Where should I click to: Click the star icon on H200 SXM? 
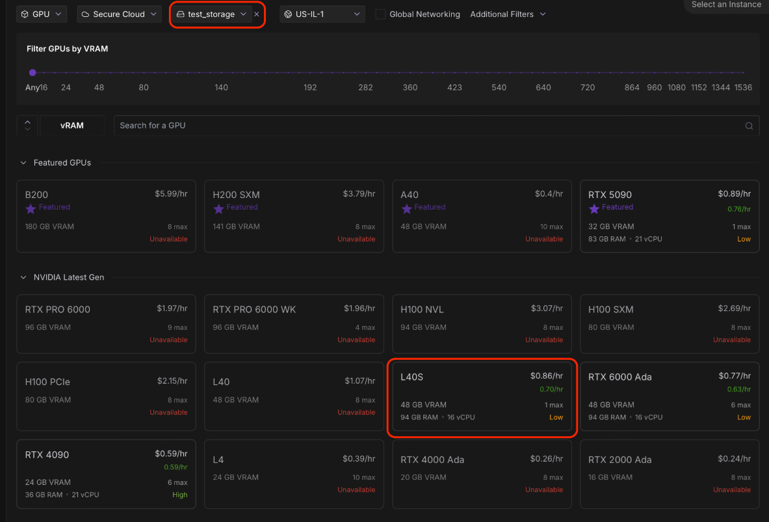218,208
